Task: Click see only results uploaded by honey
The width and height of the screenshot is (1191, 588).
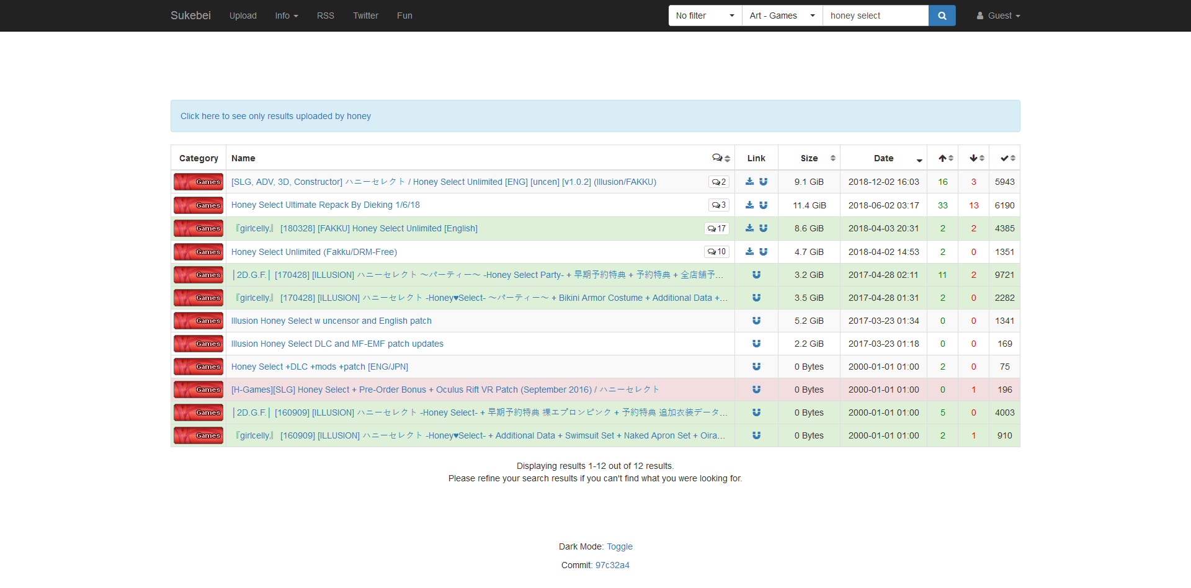Action: (275, 116)
